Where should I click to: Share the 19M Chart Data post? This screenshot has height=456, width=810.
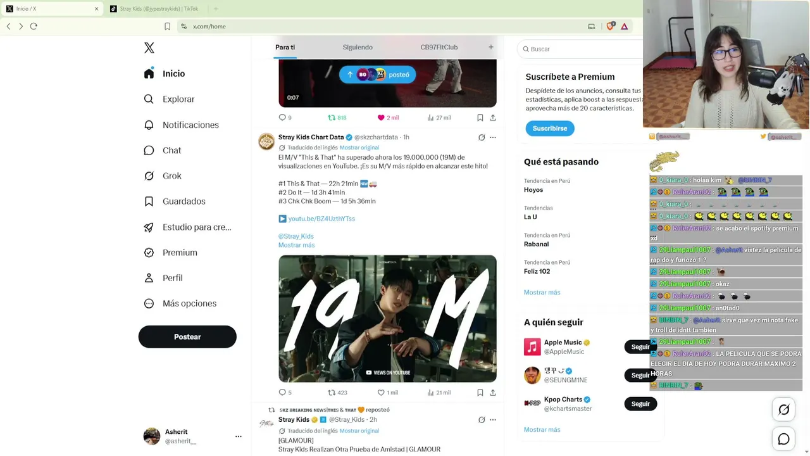[493, 393]
